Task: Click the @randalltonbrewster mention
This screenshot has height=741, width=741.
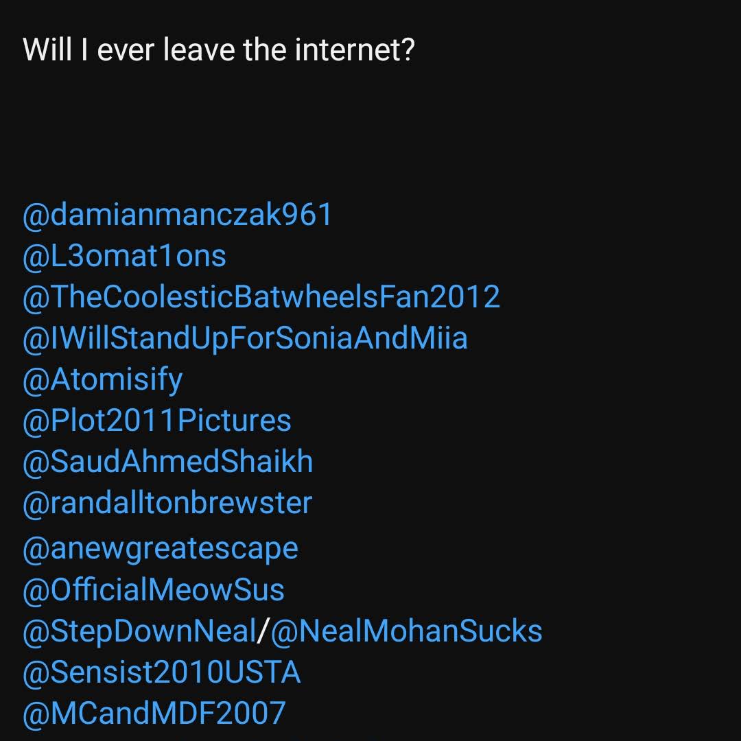Action: coord(167,503)
